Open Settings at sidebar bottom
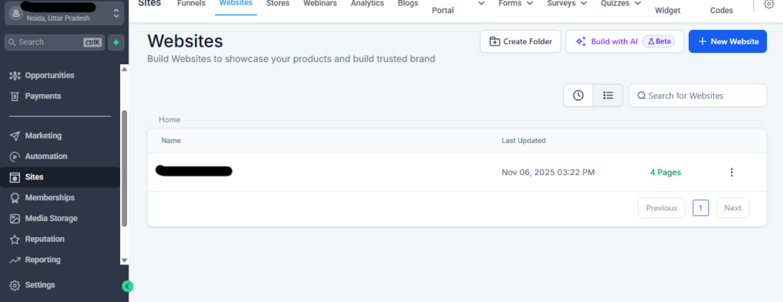The image size is (783, 302). click(40, 285)
